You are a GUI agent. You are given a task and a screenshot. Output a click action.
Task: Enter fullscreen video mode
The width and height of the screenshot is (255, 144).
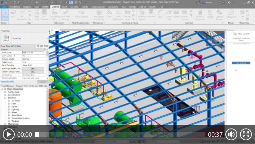tap(246, 134)
